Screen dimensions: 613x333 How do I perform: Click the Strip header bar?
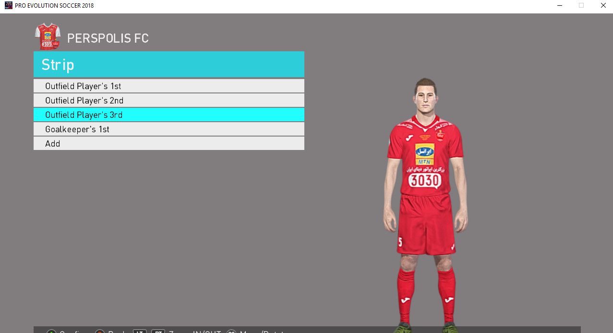[168, 65]
